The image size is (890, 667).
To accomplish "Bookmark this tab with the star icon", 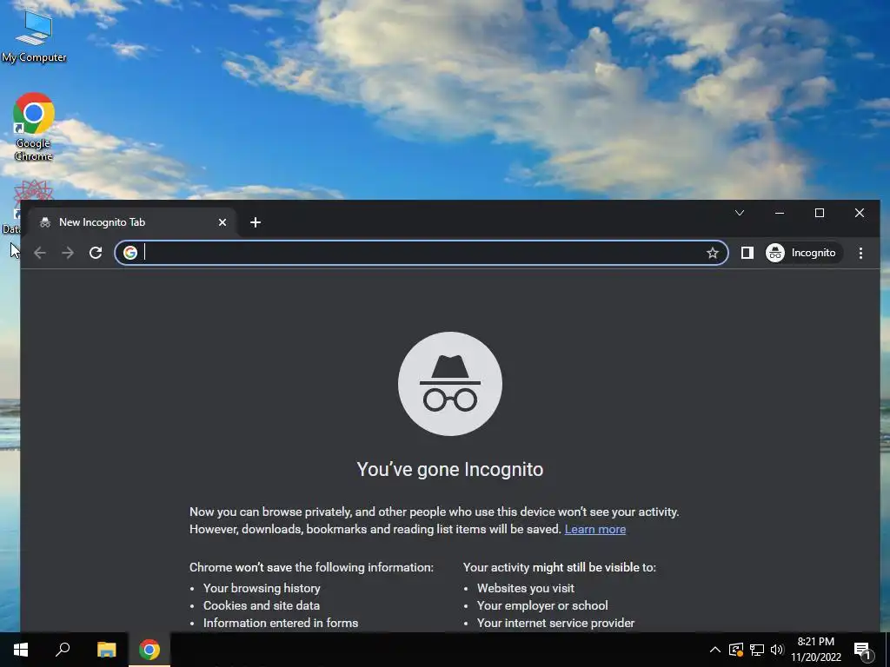I will (713, 253).
